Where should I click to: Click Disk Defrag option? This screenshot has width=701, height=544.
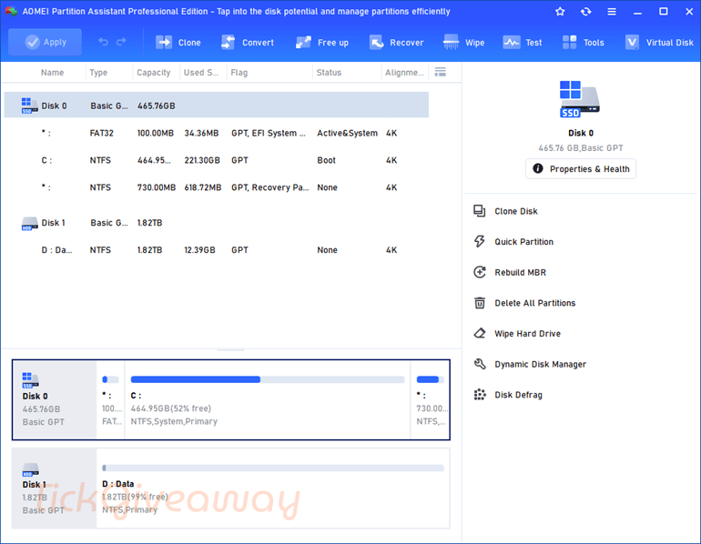coord(518,395)
